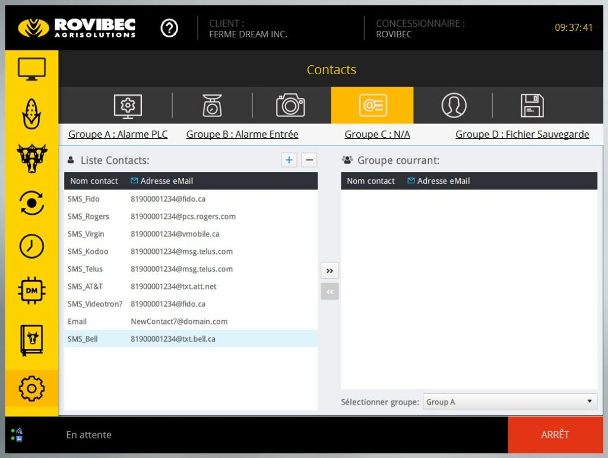
Task: Switch to the weighing scale tab
Action: 212,106
